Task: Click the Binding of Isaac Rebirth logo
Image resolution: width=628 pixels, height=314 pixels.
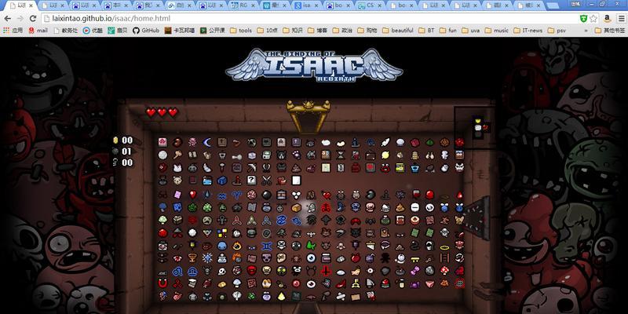Action: coord(315,65)
